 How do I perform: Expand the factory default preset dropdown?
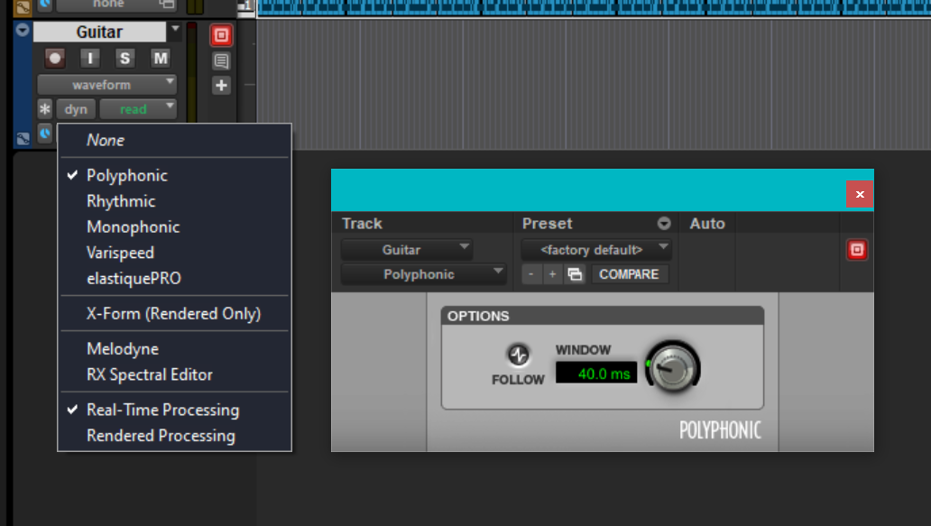[x=597, y=249]
